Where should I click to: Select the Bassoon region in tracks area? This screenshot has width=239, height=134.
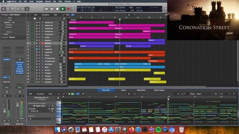[x=156, y=40]
